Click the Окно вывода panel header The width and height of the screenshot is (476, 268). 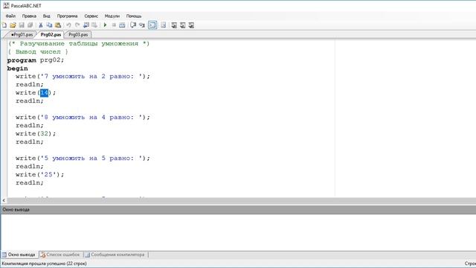(238, 210)
